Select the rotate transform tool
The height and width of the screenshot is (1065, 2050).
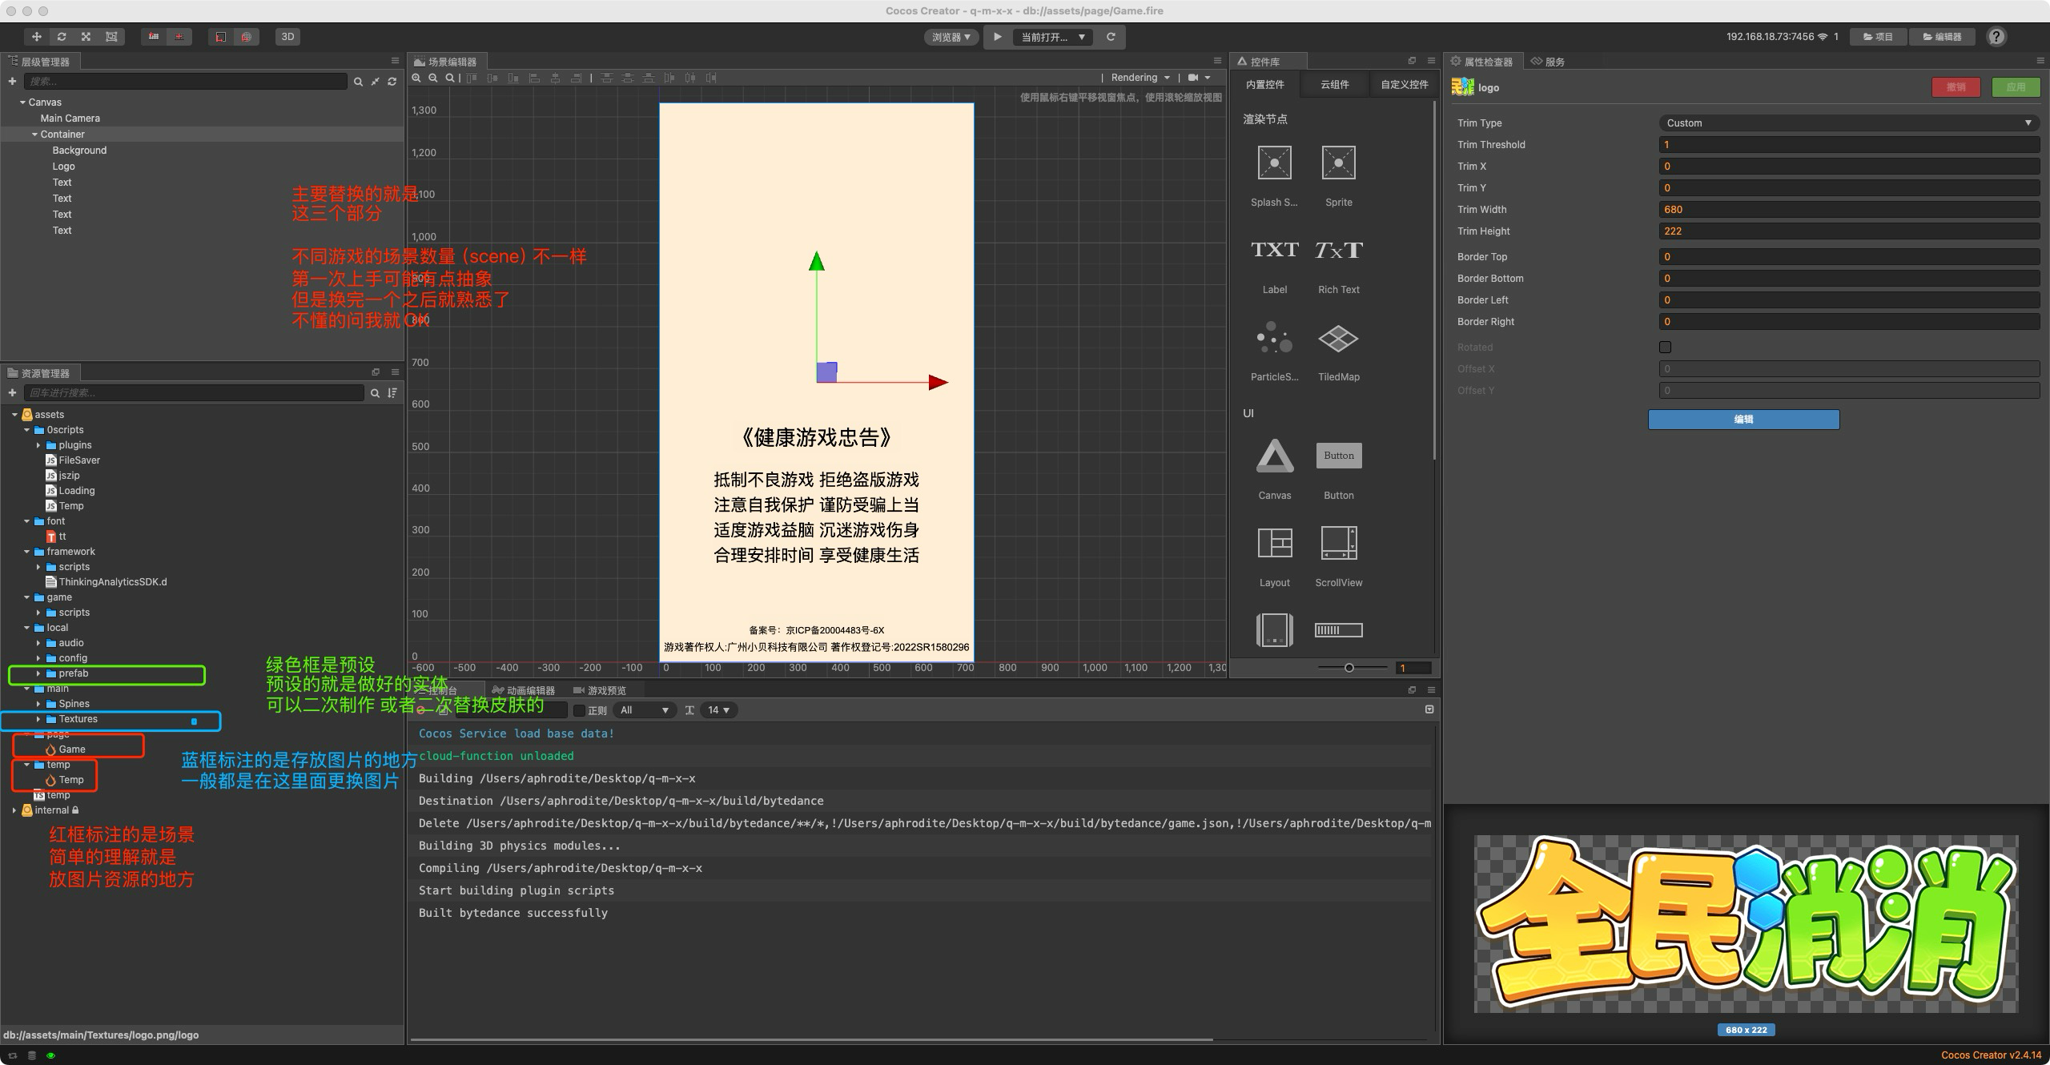(62, 37)
